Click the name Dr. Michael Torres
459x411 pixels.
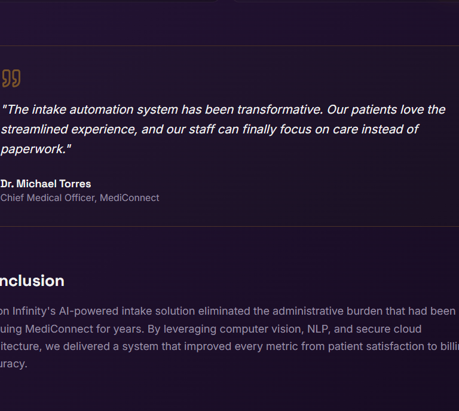pos(46,184)
